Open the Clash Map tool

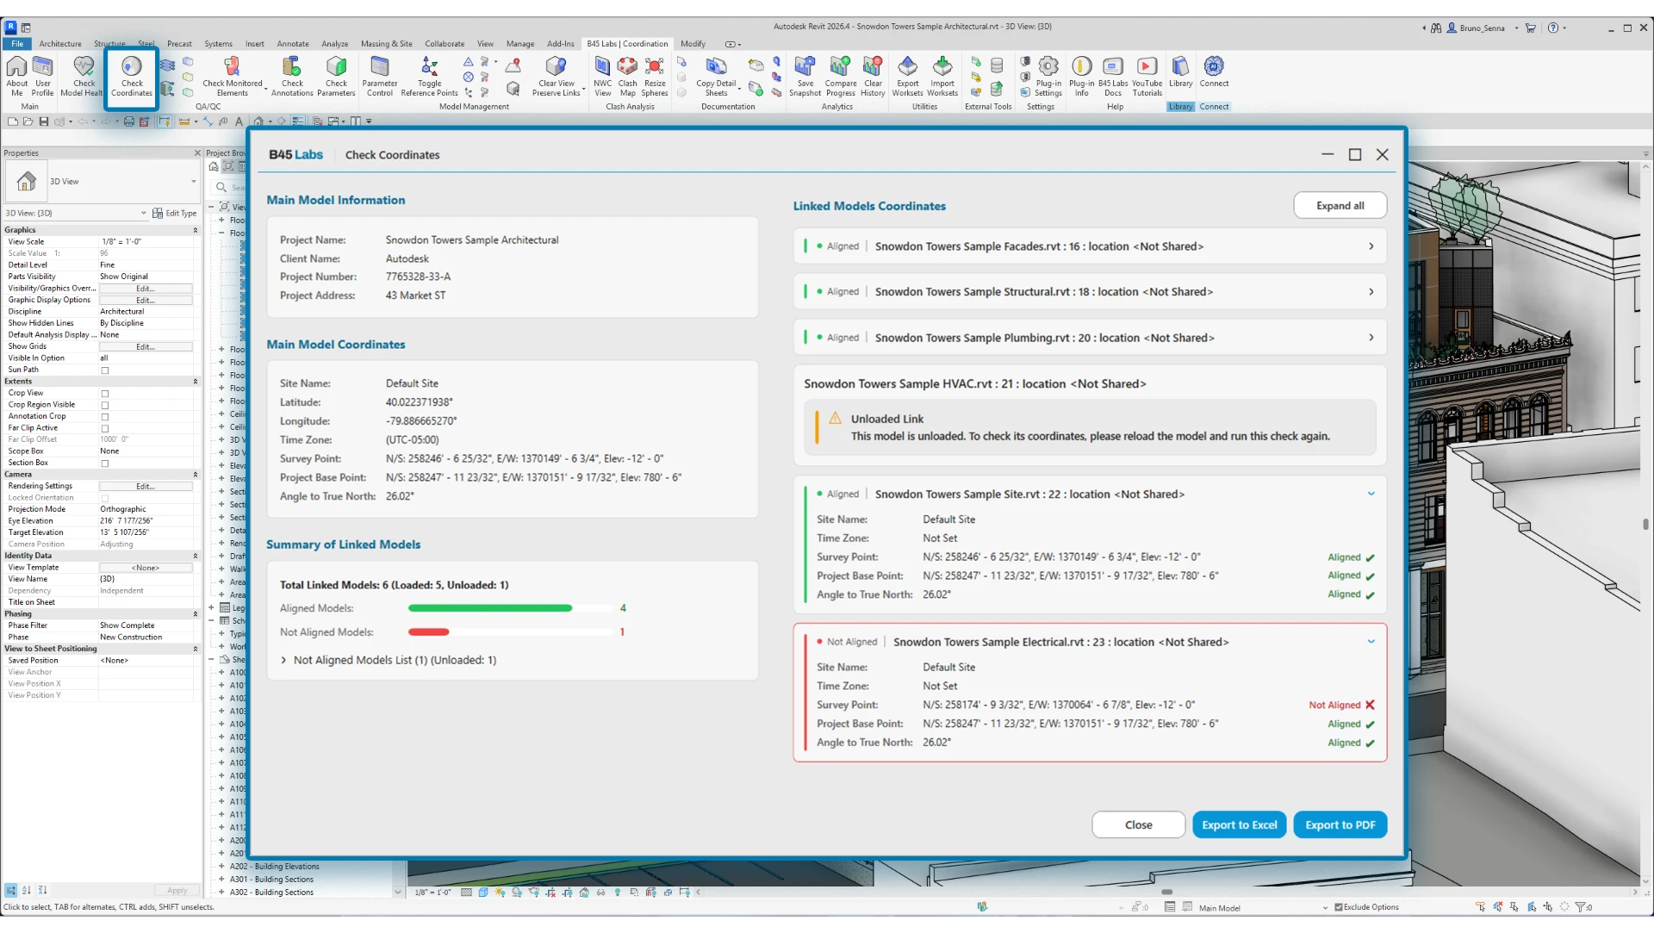point(627,76)
